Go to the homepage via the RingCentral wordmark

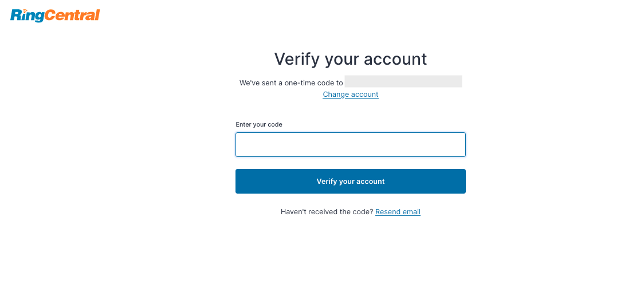point(55,15)
